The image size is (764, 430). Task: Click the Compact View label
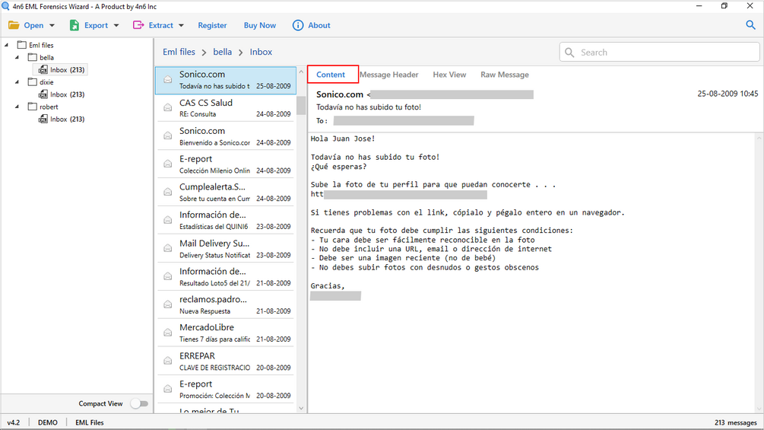pyautogui.click(x=100, y=403)
